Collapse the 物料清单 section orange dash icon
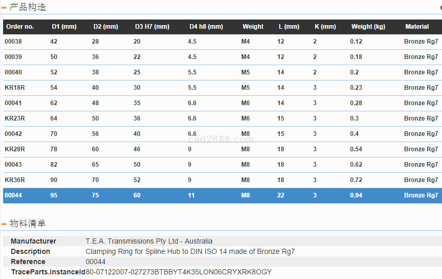Image resolution: width=442 pixels, height=279 pixels. point(4,224)
